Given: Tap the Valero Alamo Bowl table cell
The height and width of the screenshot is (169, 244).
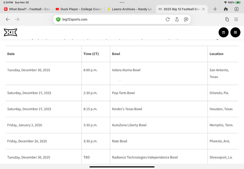Looking at the screenshot, I should [x=126, y=70].
